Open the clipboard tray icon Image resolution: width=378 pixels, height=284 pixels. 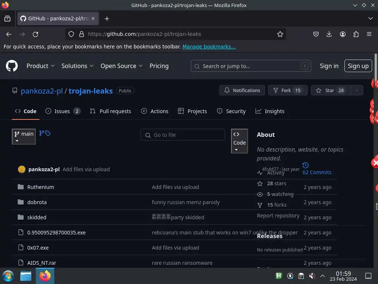[301, 276]
